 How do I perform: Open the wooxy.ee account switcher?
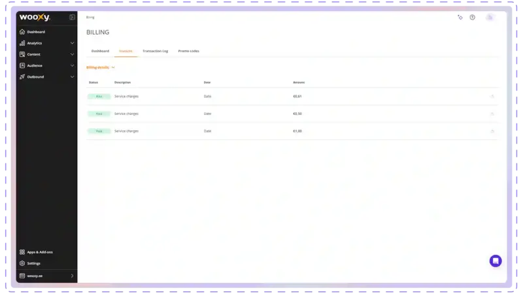(47, 276)
